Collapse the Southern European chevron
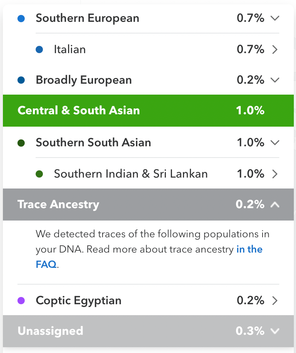Screen dimensions: 296x353 pos(275,18)
